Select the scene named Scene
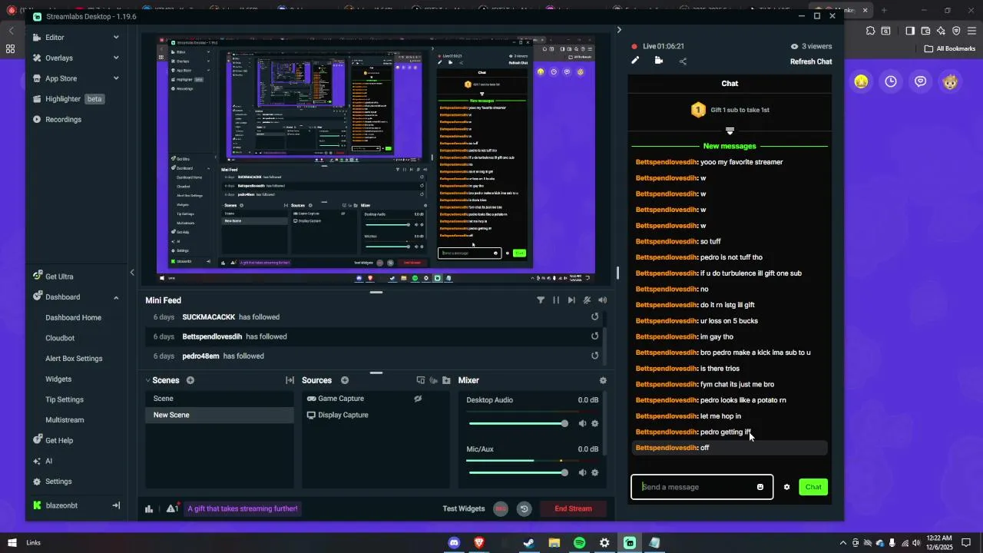 click(x=220, y=399)
